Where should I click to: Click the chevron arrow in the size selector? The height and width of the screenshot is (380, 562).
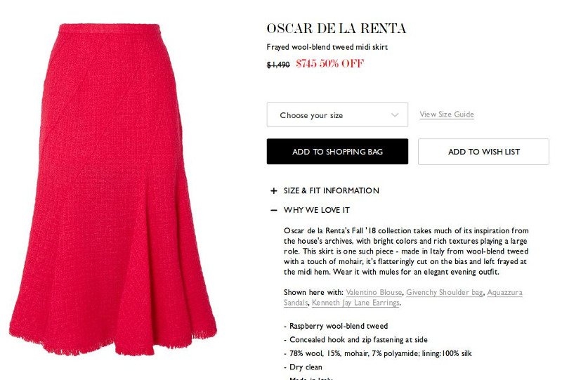[395, 115]
